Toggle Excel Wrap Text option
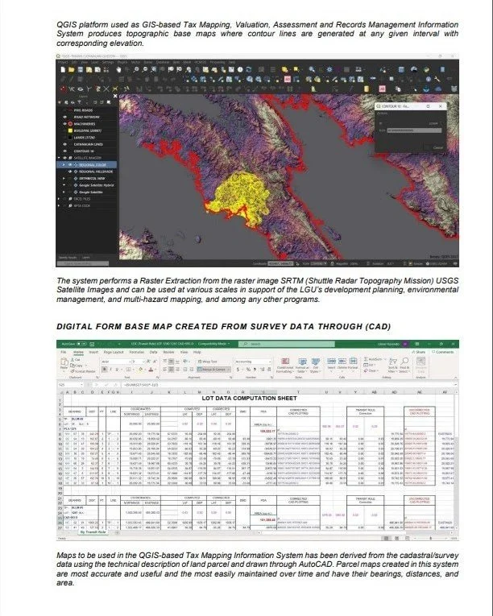The width and height of the screenshot is (493, 616). point(207,362)
